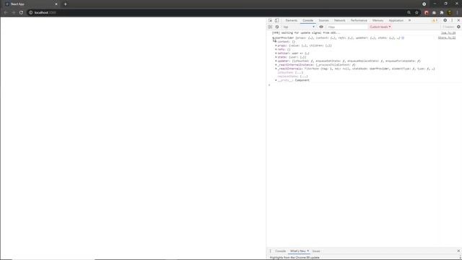
Task: Open the Console tab in the top DevTools bar
Action: pyautogui.click(x=308, y=20)
